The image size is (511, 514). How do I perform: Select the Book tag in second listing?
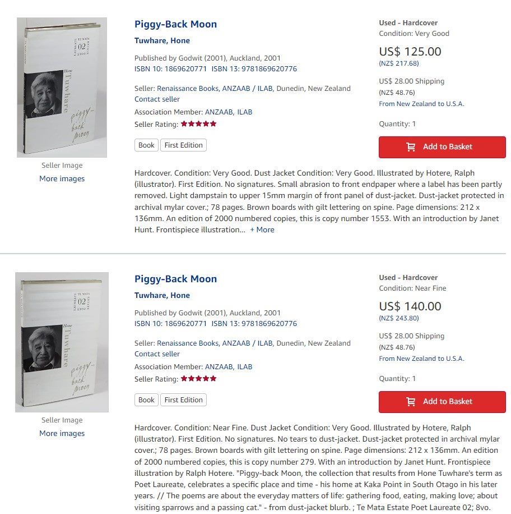[x=146, y=400]
